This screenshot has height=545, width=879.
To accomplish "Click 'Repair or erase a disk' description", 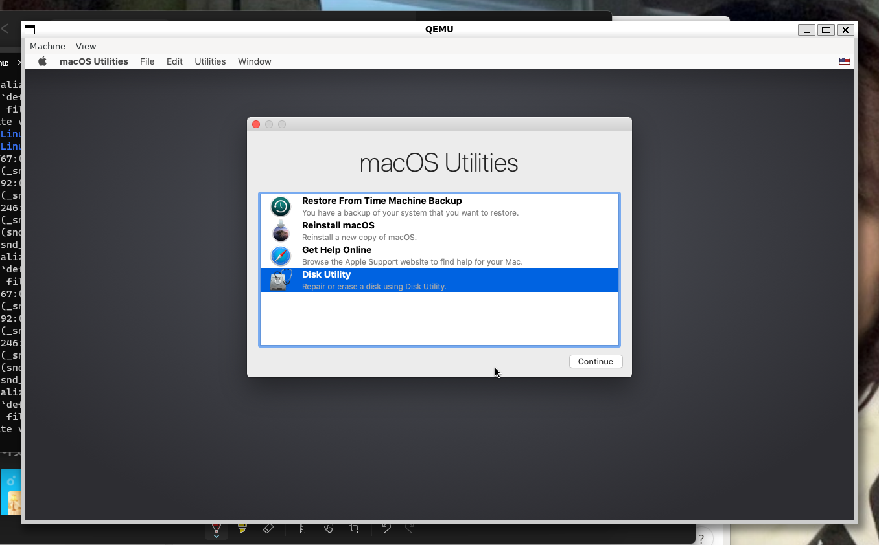I will (x=374, y=287).
